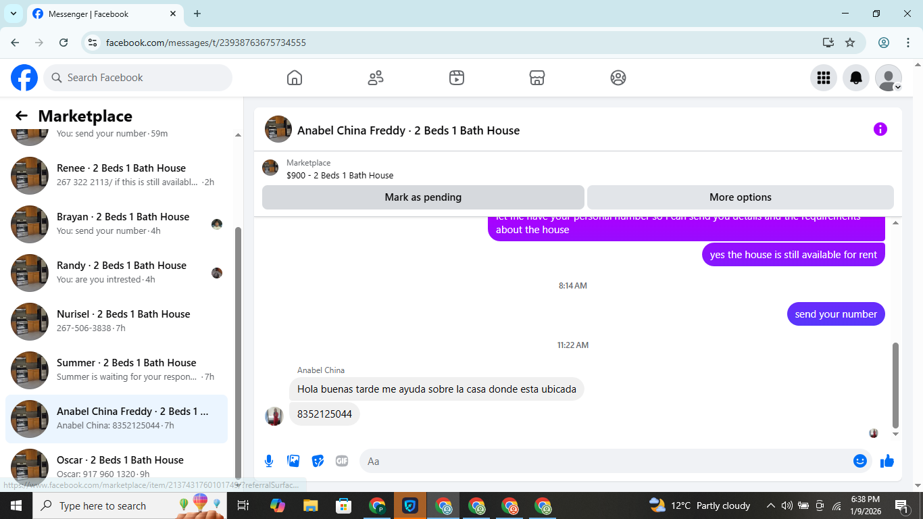Open the tab search dropdown arrow
Viewport: 923px width, 519px height.
pyautogui.click(x=14, y=14)
